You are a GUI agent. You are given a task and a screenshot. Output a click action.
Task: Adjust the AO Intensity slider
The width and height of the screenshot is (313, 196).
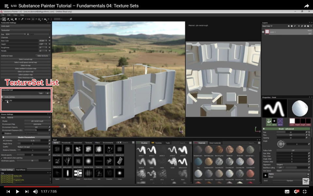[x=33, y=140]
